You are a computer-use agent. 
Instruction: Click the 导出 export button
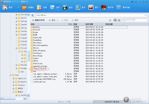click(65, 20)
